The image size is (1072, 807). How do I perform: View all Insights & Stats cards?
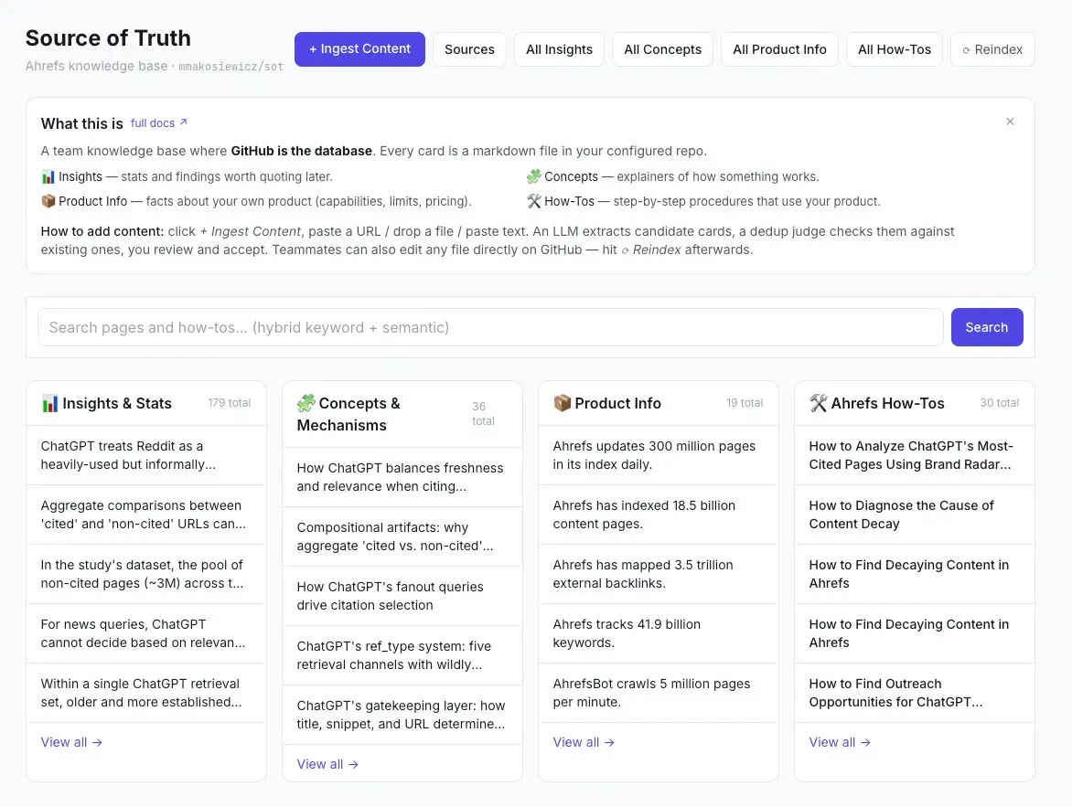coord(71,742)
